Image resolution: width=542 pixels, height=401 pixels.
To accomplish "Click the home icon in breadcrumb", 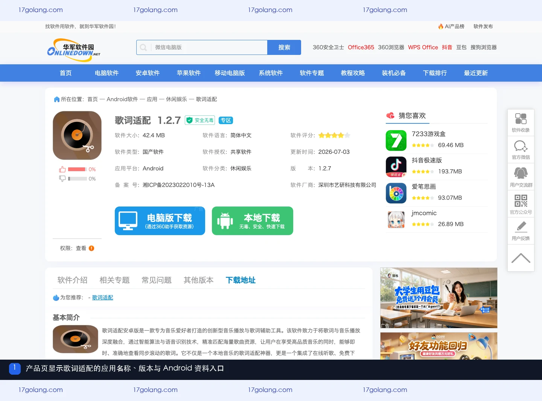I will [x=57, y=99].
